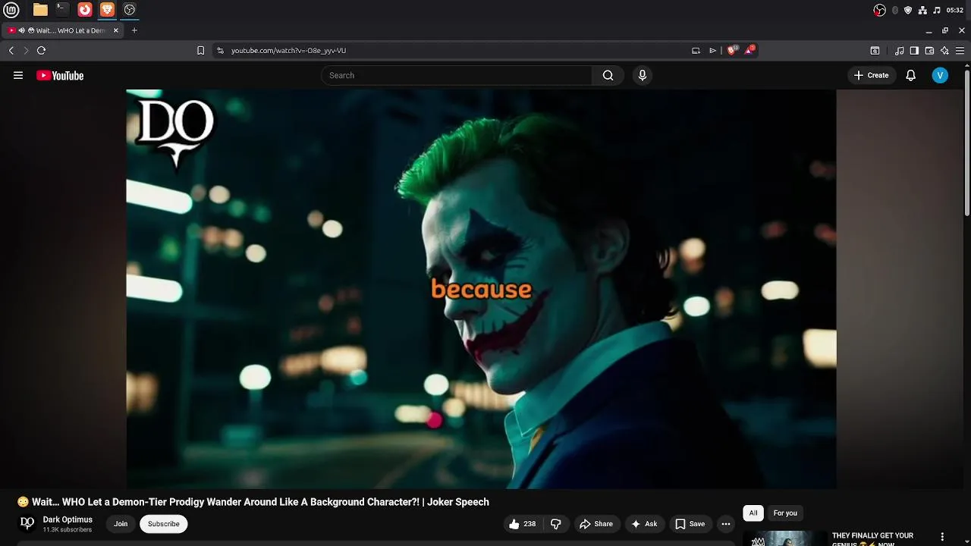Select the YouTube tab titled Wait... WHO Let a Dem
The height and width of the screenshot is (546, 971).
pos(63,30)
